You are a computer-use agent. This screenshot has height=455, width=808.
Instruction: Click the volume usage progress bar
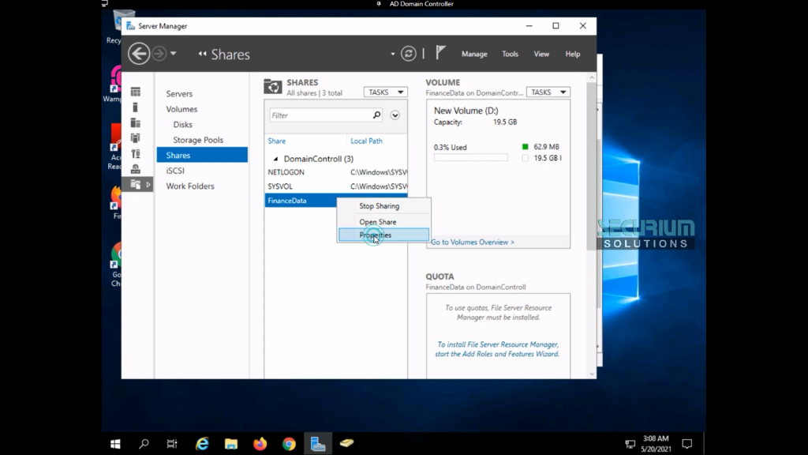(x=470, y=158)
